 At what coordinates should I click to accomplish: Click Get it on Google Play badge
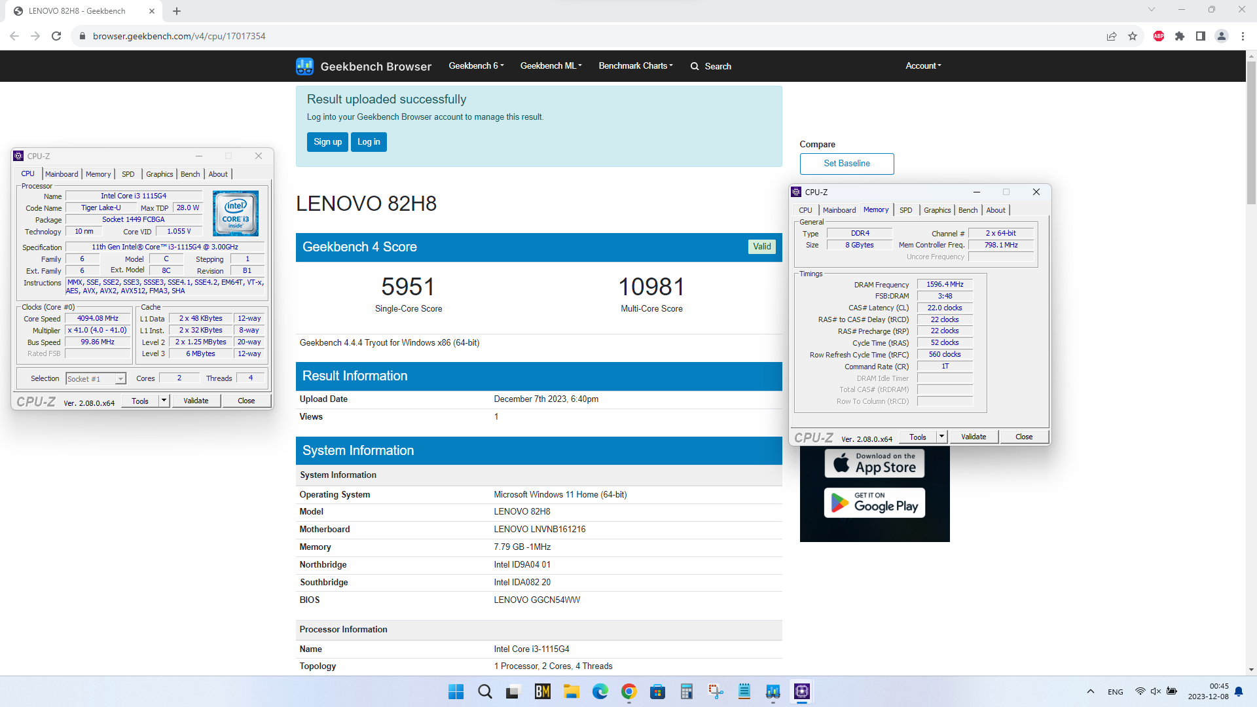874,503
